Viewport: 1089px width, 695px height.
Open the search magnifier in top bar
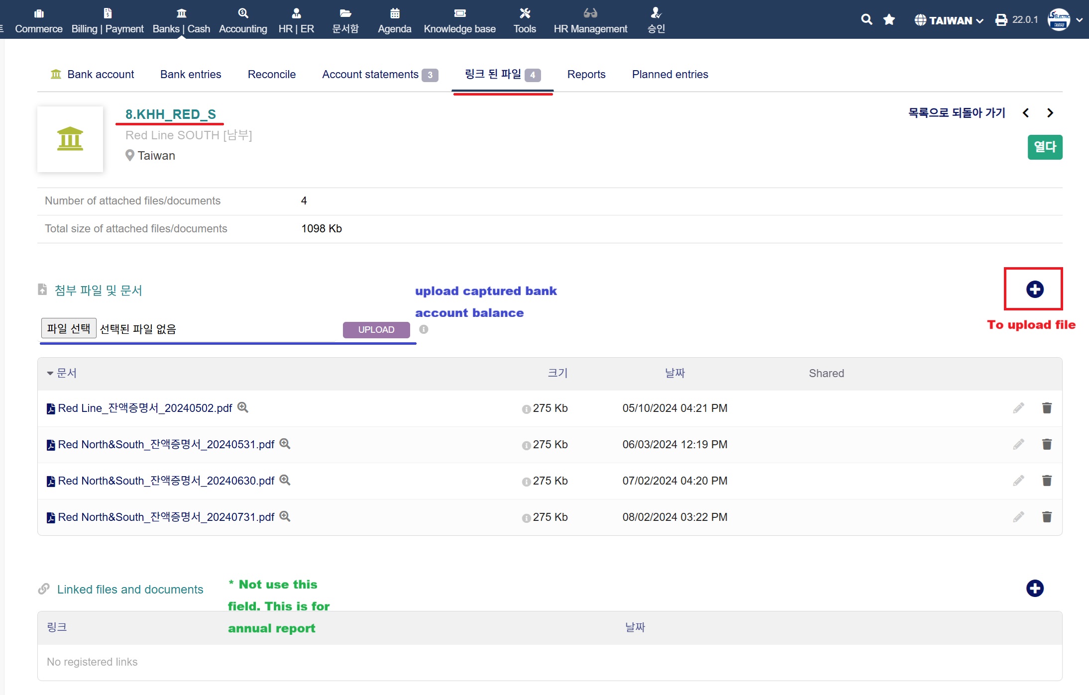click(867, 19)
